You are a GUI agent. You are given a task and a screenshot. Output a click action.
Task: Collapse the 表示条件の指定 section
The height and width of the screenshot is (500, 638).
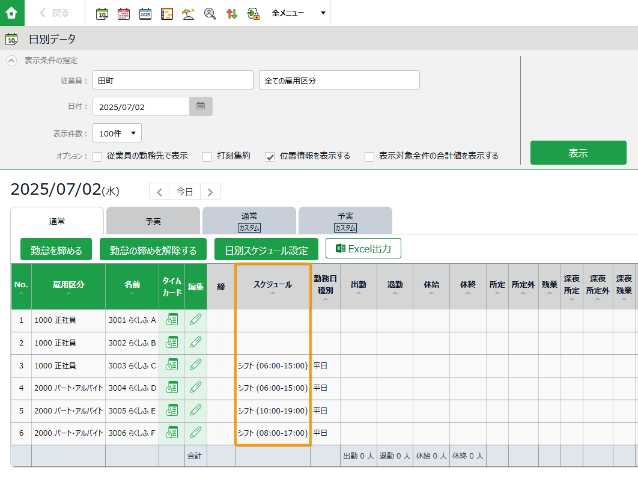tap(11, 61)
